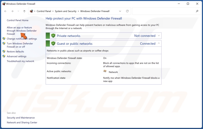Click Notify me when firewall blocks text
The image size is (203, 129).
tap(131, 79)
